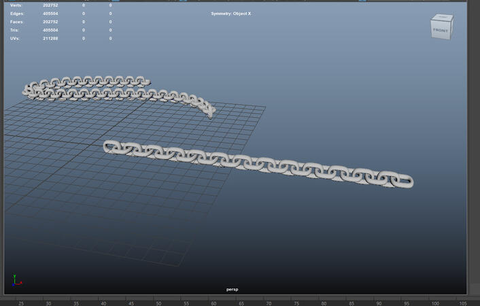Click the Symmetry: Object X heads-up text

[231, 14]
